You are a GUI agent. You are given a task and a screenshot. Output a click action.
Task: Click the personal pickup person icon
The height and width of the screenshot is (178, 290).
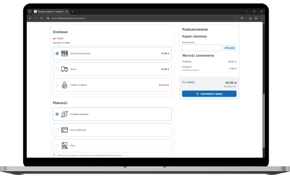pyautogui.click(x=65, y=85)
